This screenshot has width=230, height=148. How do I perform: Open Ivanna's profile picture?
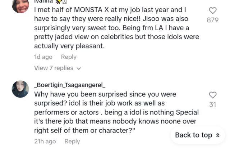[x=20, y=5]
